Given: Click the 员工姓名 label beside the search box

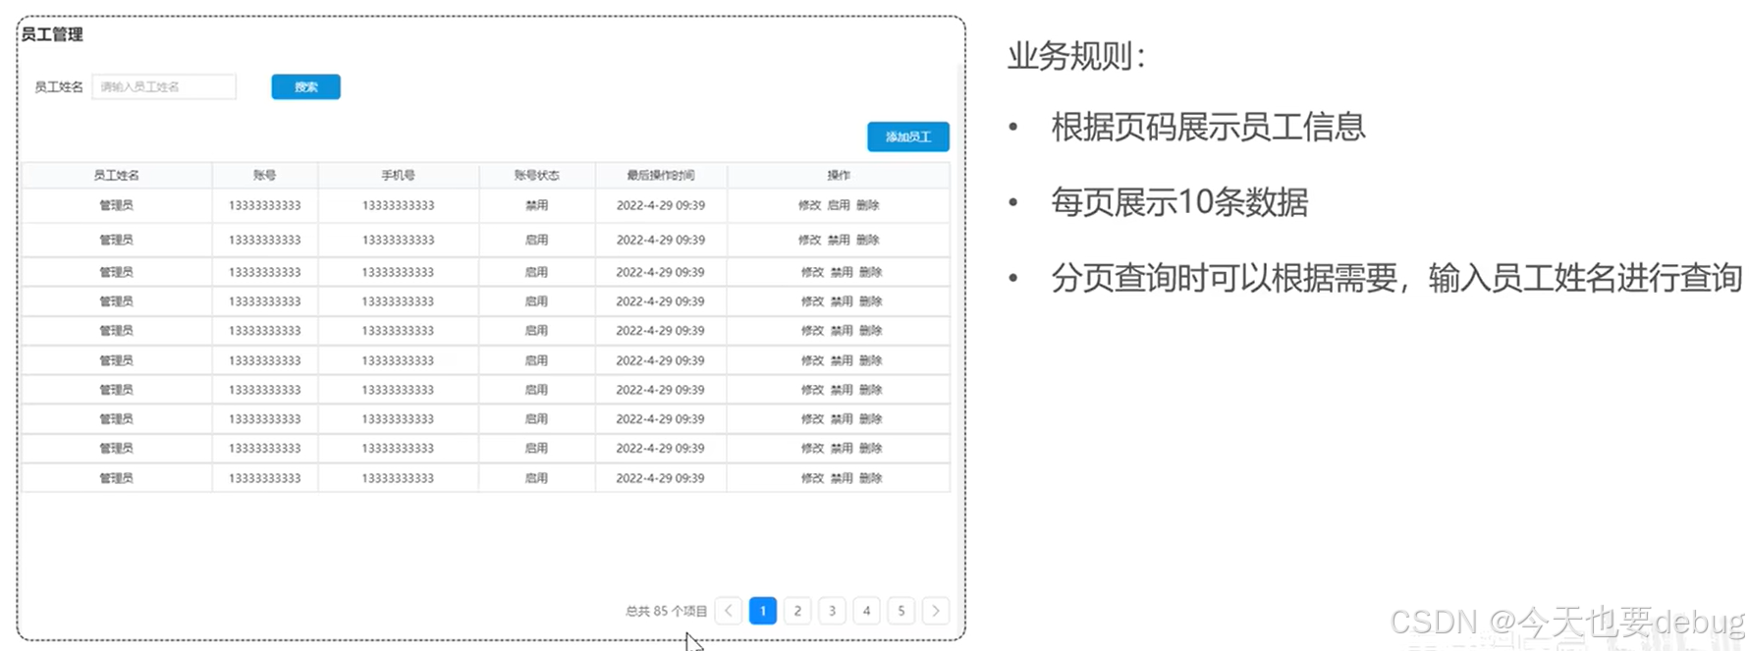Looking at the screenshot, I should 59,86.
